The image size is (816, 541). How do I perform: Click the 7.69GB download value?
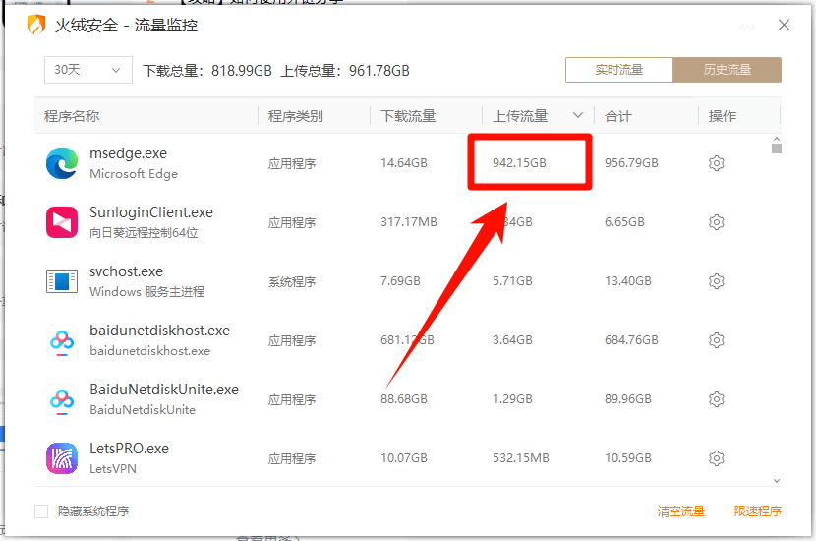pos(400,281)
